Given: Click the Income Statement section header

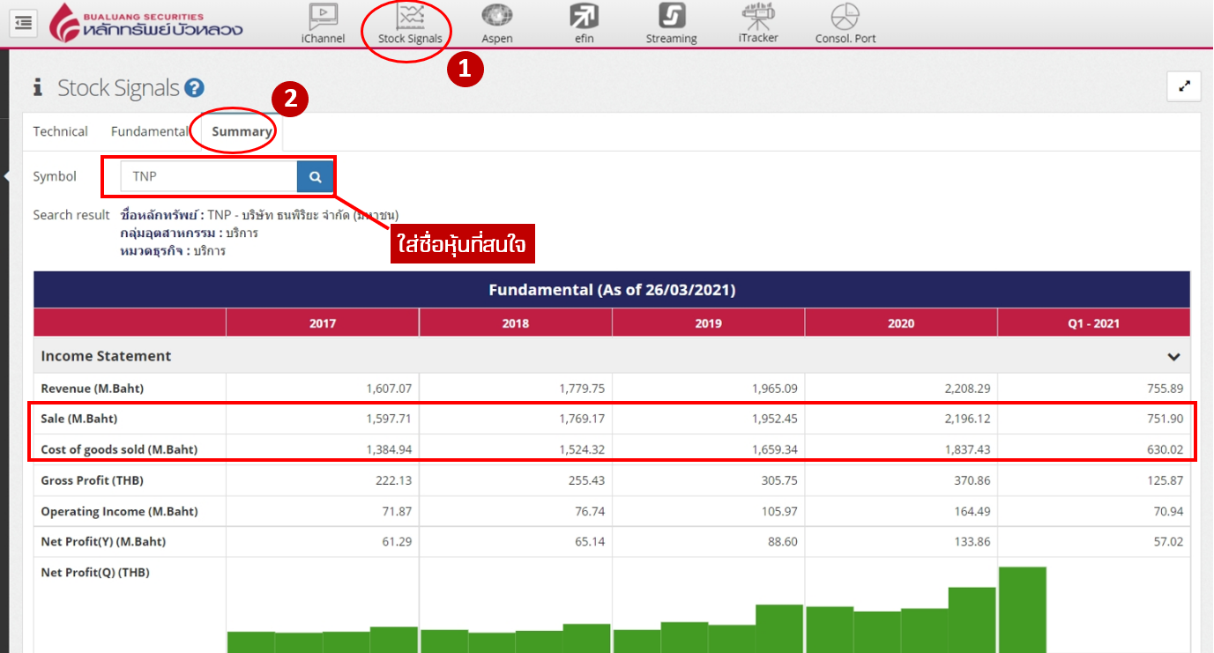Looking at the screenshot, I should tap(612, 356).
